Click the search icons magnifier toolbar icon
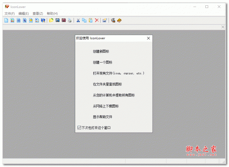The image size is (229, 167). [43, 21]
